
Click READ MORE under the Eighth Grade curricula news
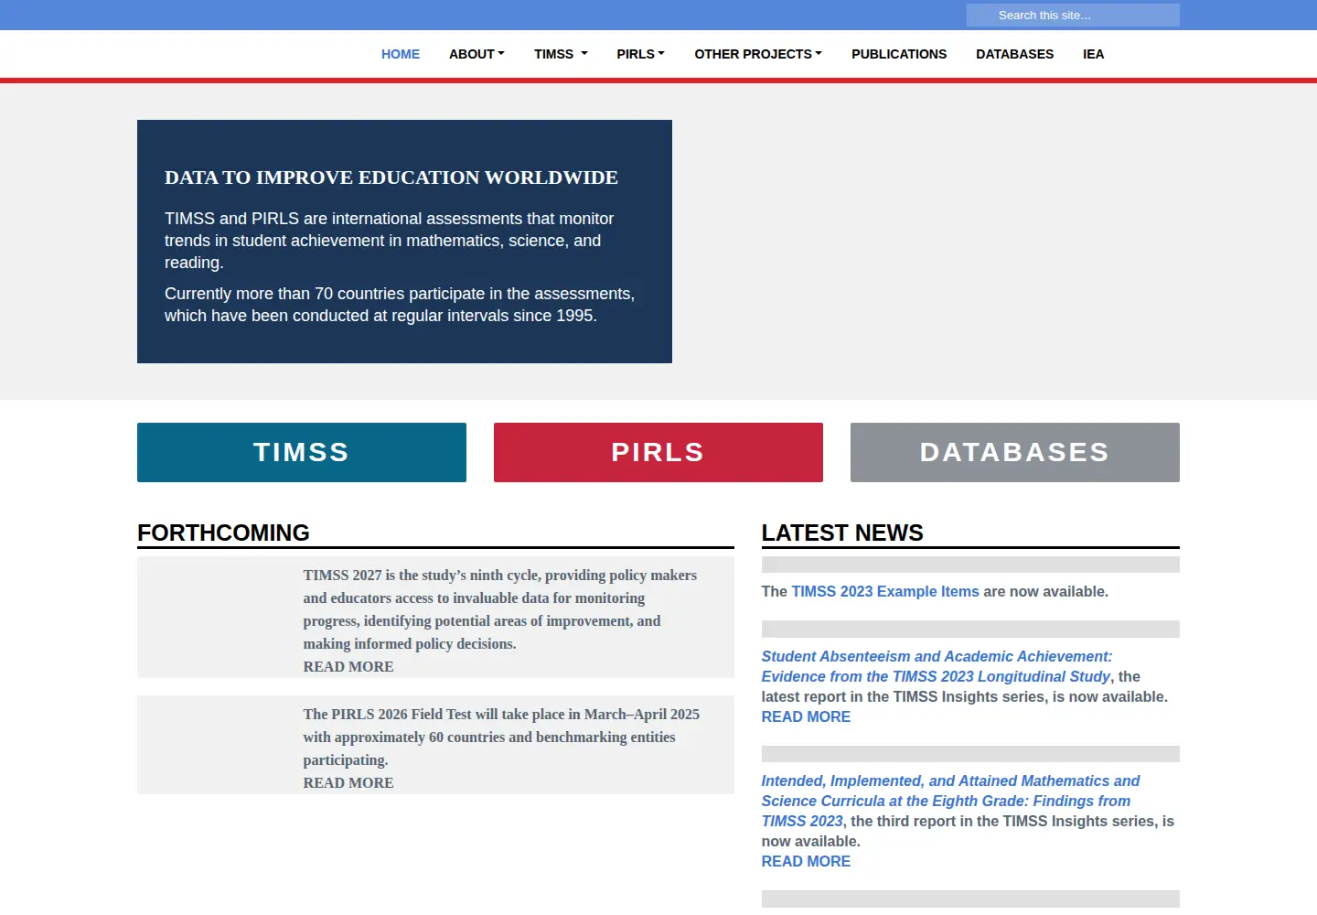tap(806, 862)
